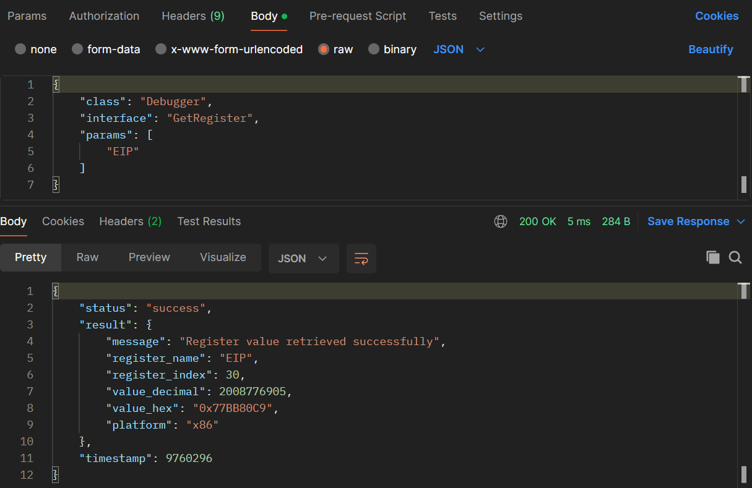Click the request body editor scrollbar
The height and width of the screenshot is (488, 752).
tap(744, 136)
